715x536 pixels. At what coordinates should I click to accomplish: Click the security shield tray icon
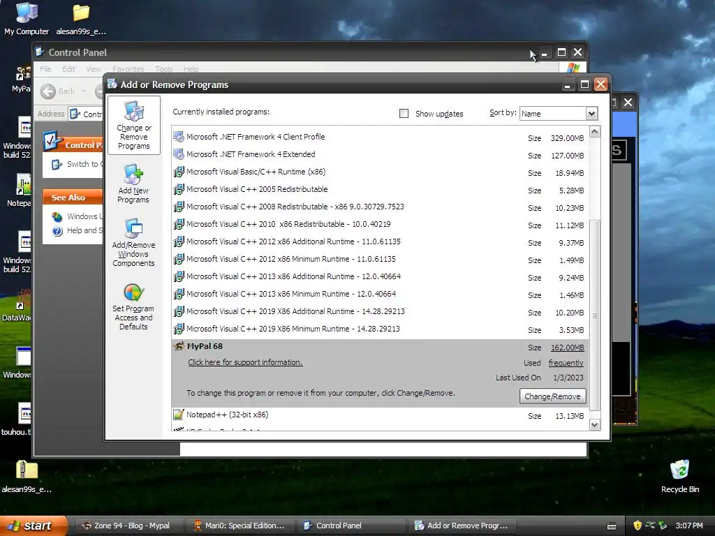637,526
